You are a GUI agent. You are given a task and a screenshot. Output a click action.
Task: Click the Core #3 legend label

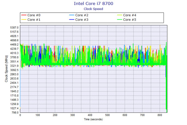(x=82, y=20)
